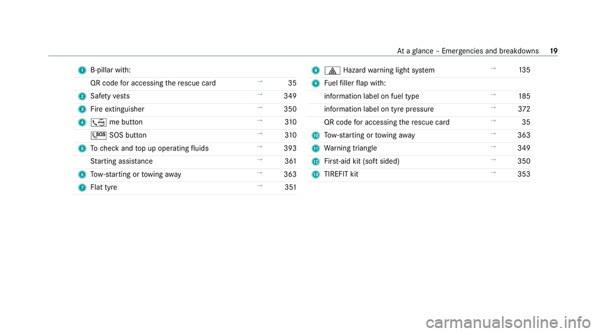Viewport: 601px width, 333px height.
Task: Click arrow in fuel type label row
Action: pos(493,94)
